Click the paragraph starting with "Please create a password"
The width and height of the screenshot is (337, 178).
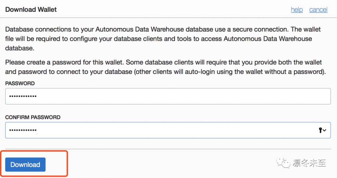[x=165, y=67]
